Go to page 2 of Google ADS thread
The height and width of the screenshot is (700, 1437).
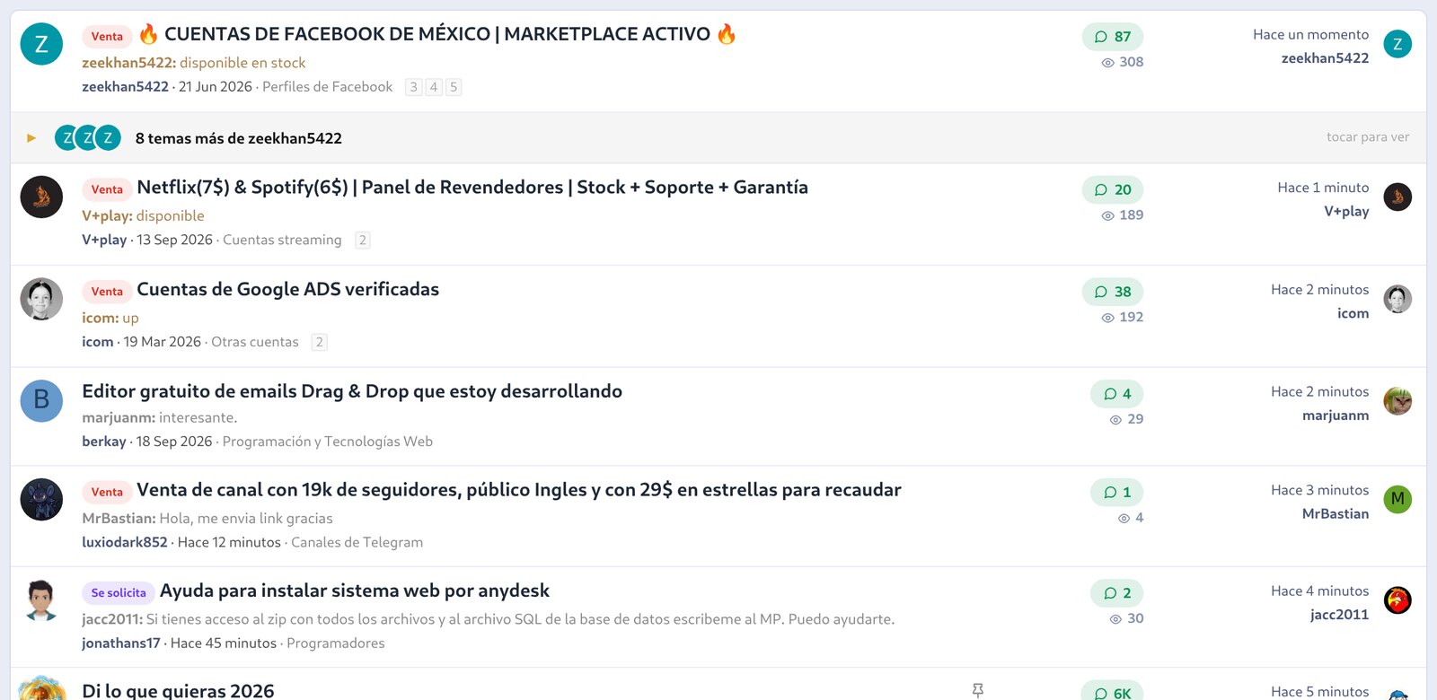(319, 342)
